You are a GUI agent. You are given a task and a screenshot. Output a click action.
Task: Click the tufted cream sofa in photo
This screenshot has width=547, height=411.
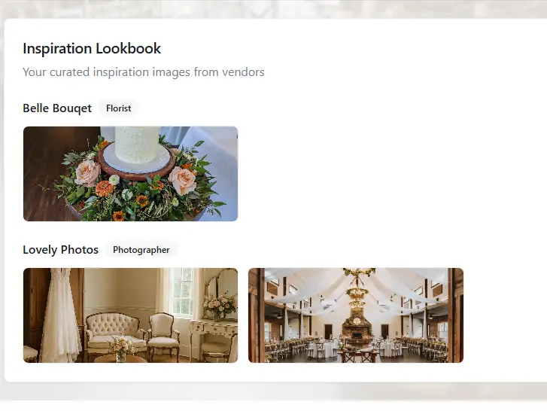coord(114,333)
